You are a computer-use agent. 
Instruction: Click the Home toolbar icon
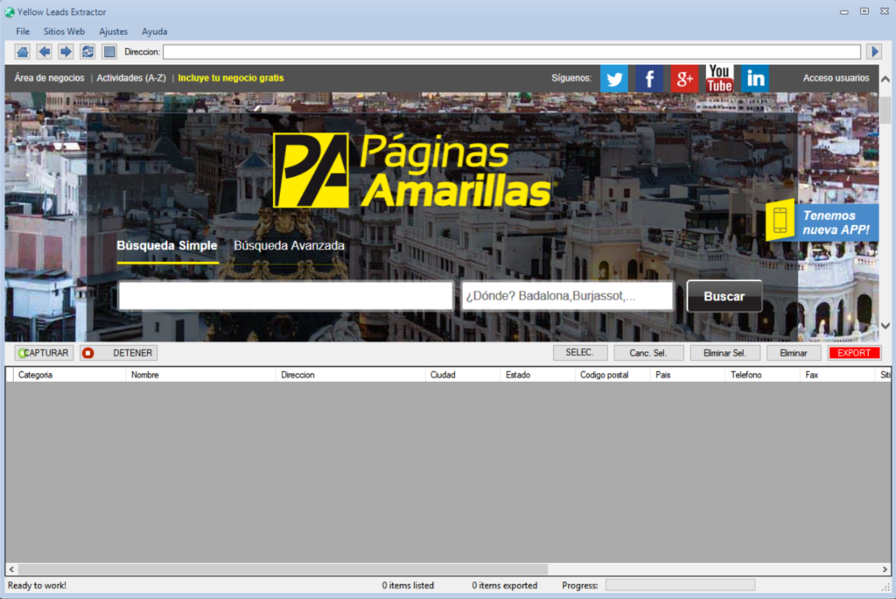pyautogui.click(x=22, y=52)
